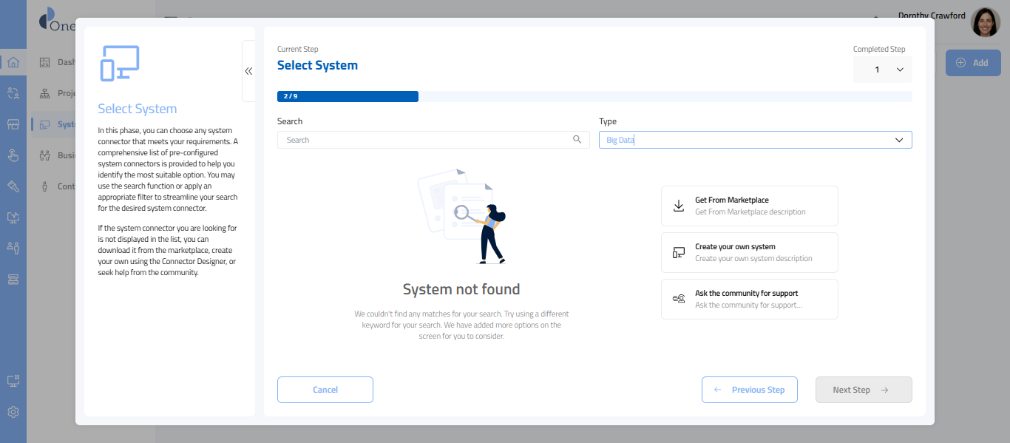The image size is (1010, 443).
Task: Click the touch hand icon in sidebar
Action: tap(13, 155)
